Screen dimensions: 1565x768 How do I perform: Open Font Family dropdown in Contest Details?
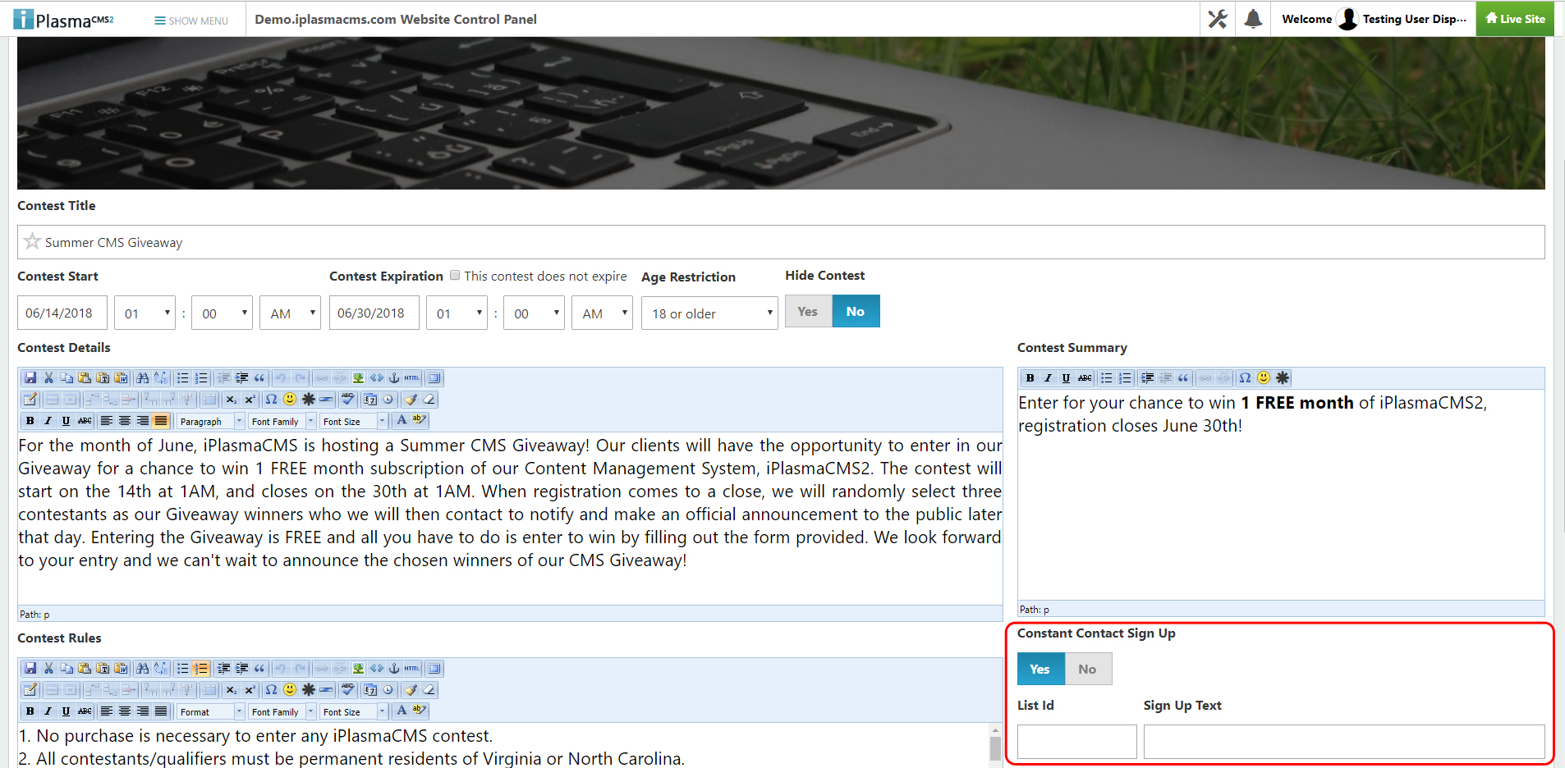[282, 421]
